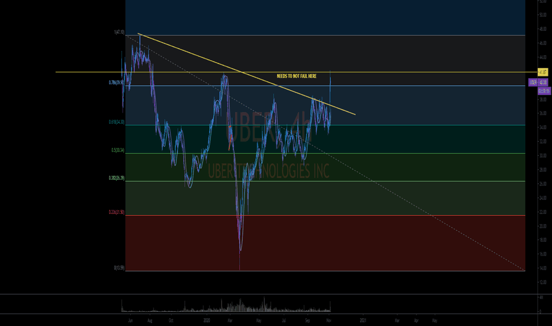Click the Sep date on time axis
This screenshot has height=326, width=552.
click(307, 321)
